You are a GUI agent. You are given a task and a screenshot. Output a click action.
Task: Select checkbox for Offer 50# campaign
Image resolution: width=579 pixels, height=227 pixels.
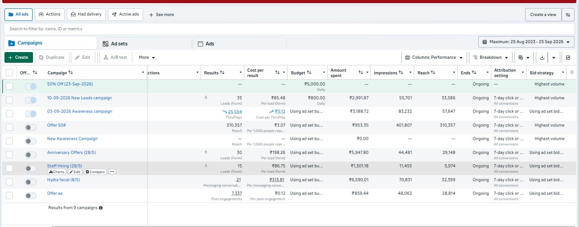[9, 128]
